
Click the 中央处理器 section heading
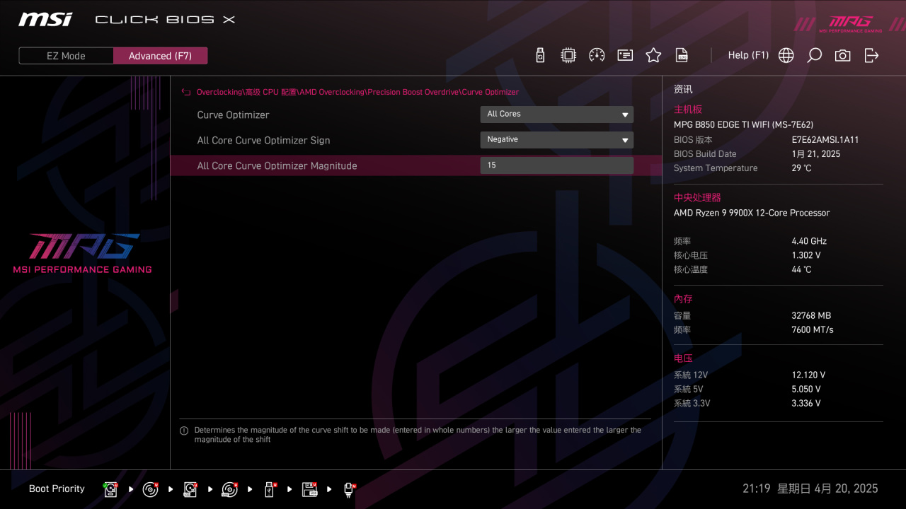[697, 198]
